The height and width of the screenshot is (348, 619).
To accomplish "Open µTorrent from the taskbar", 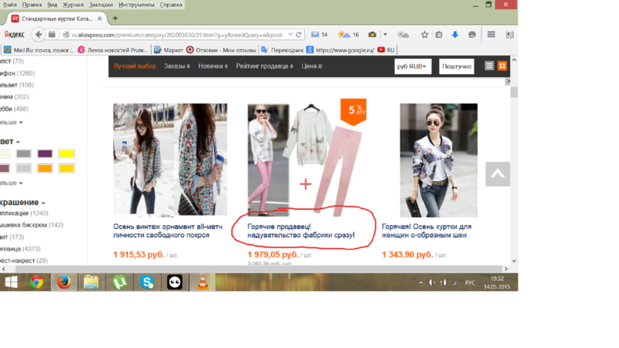I will point(119,282).
